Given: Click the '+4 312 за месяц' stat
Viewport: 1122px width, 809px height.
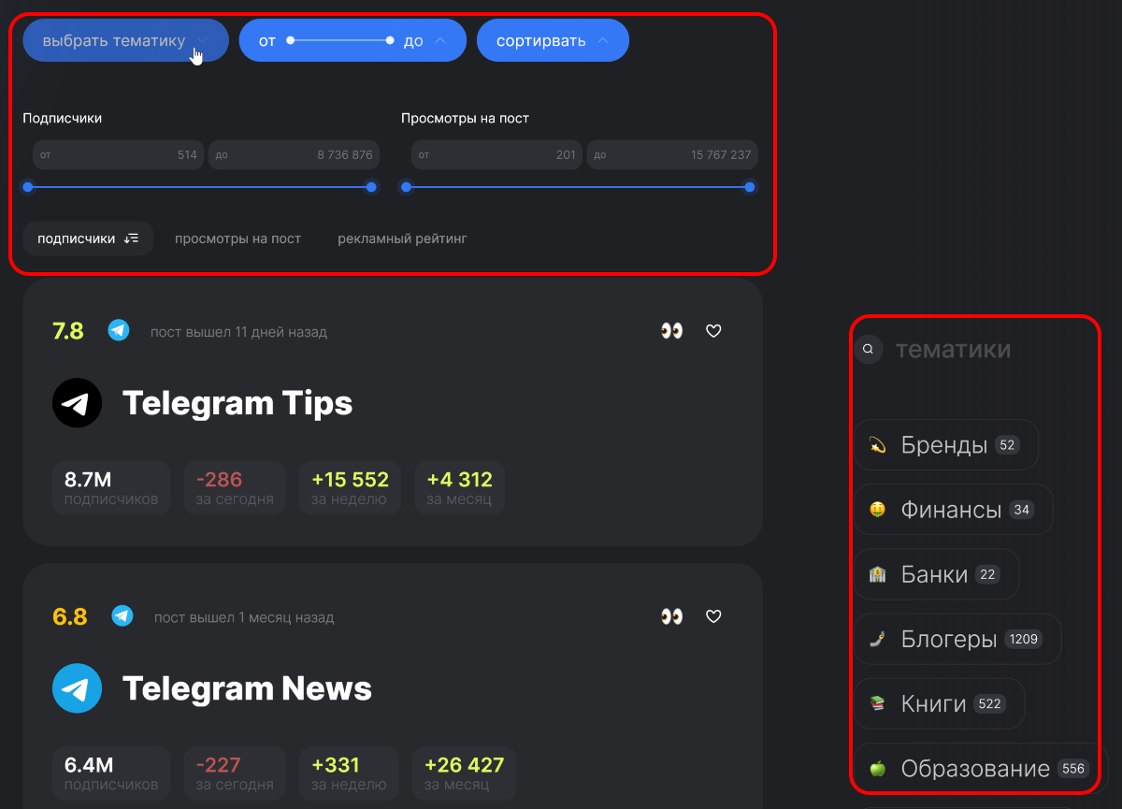Looking at the screenshot, I should tap(459, 488).
